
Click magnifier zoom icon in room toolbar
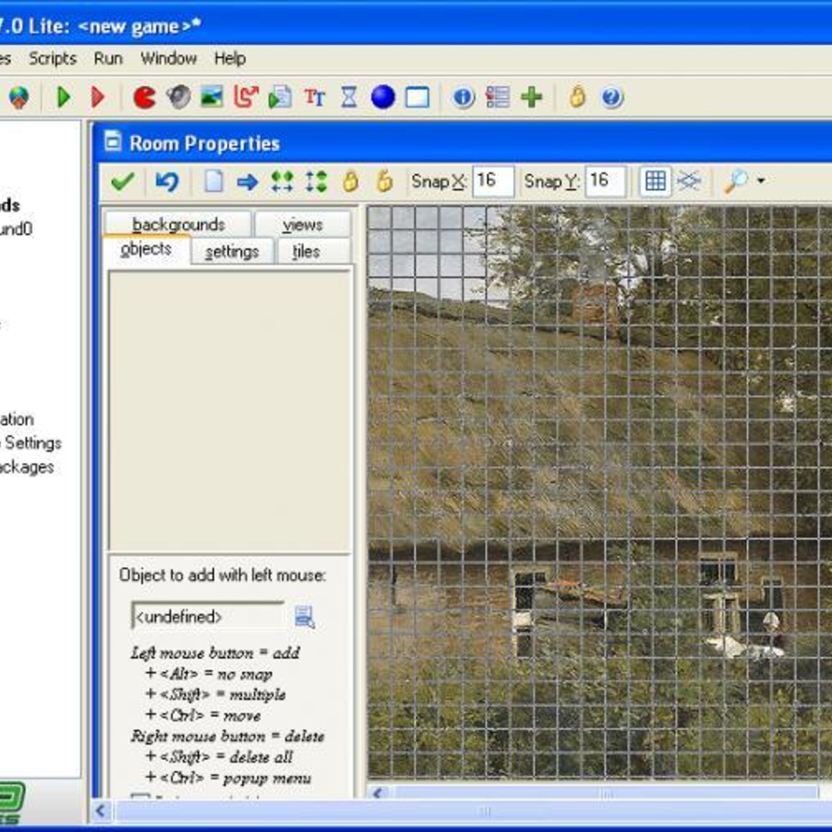736,181
